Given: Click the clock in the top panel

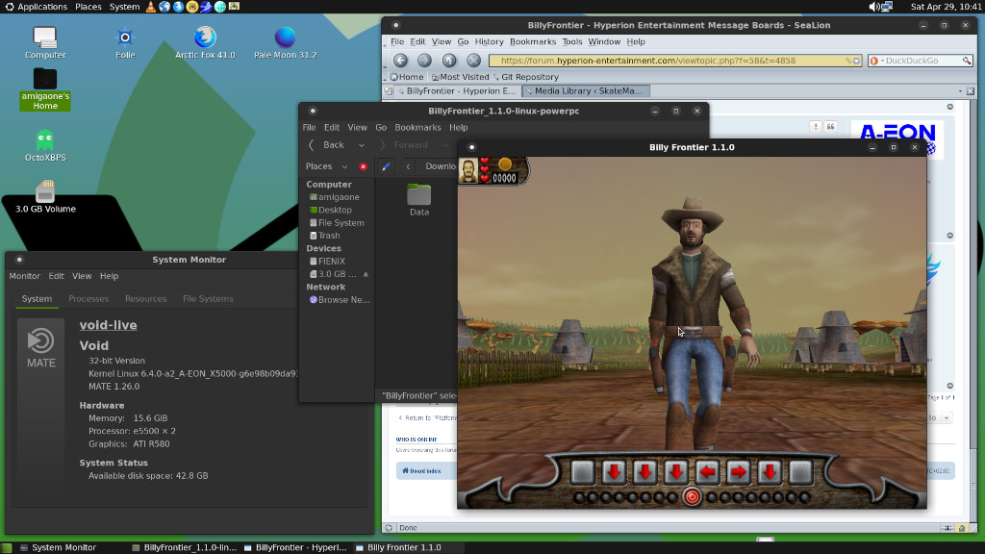Looking at the screenshot, I should point(947,7).
